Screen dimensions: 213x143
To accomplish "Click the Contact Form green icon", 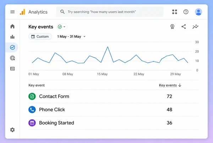I will (32, 96).
